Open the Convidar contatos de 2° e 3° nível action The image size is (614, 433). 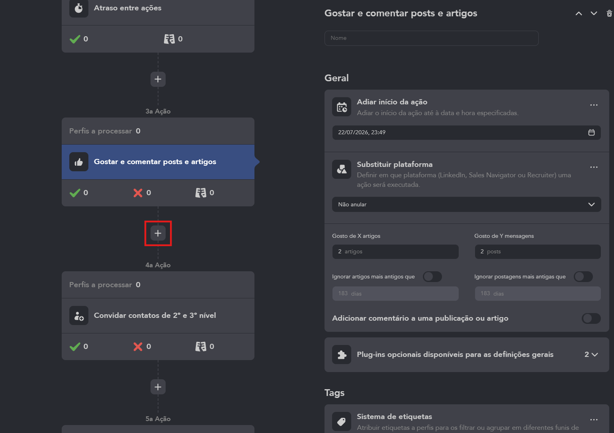(x=158, y=315)
